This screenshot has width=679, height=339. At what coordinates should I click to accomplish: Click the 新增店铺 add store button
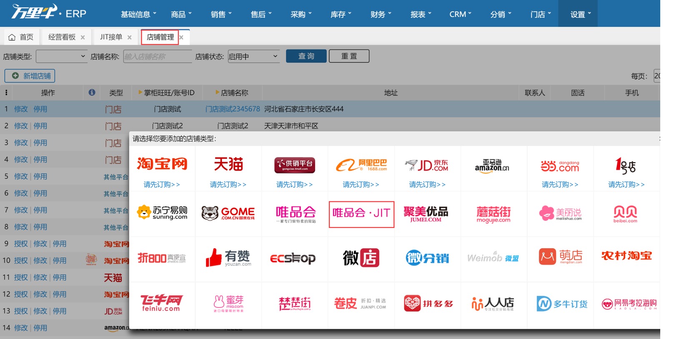(30, 76)
